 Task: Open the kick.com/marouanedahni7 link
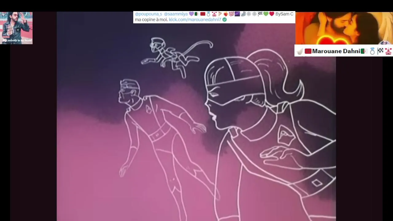(195, 20)
